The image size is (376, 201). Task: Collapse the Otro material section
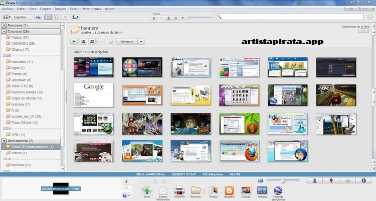pos(5,141)
